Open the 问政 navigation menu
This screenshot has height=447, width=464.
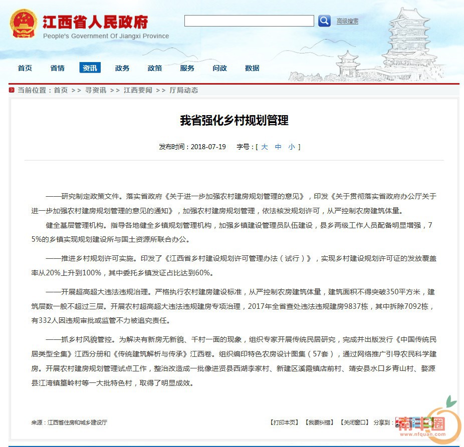click(219, 68)
